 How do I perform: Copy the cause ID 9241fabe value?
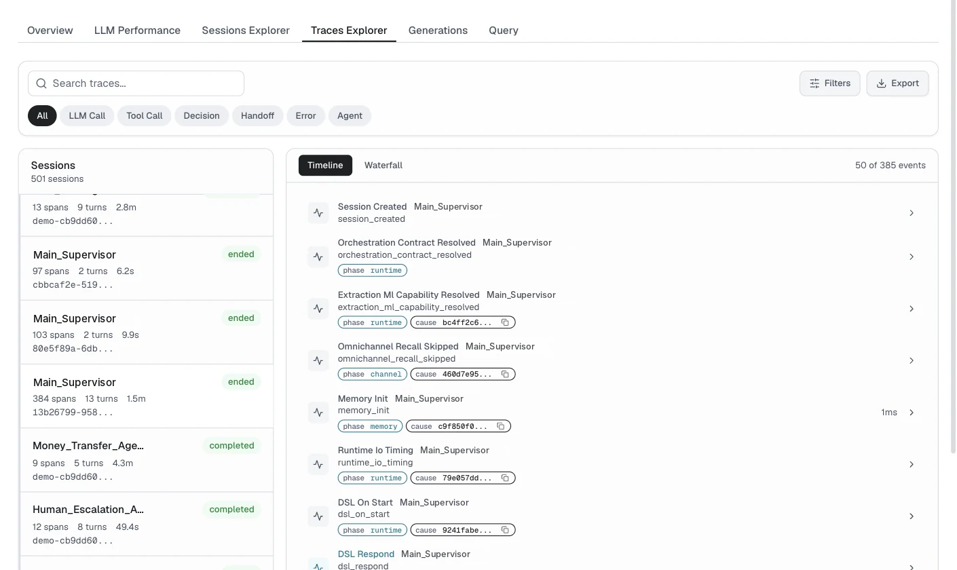[x=505, y=530]
